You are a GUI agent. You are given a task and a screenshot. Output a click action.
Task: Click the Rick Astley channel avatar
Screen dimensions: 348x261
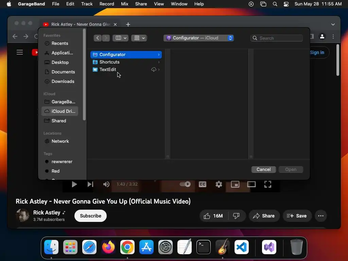click(x=22, y=215)
